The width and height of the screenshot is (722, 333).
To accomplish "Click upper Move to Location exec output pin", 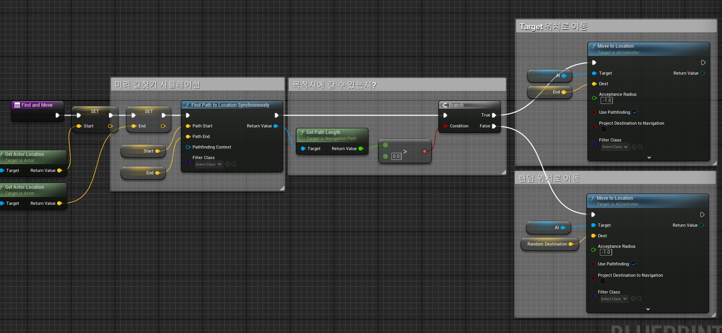I will [x=703, y=63].
